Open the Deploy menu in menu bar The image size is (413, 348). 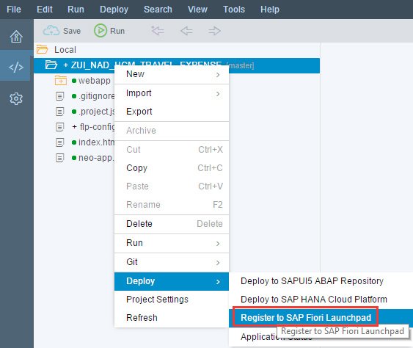(x=114, y=10)
